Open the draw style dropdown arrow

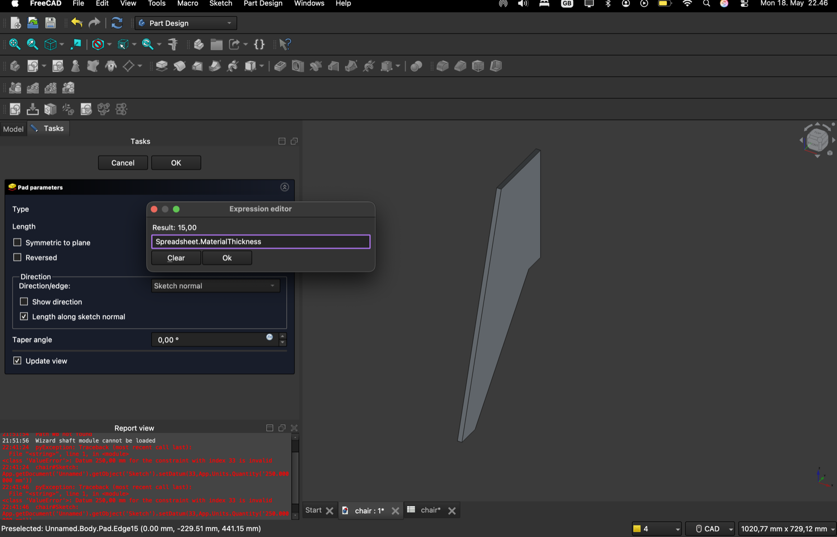click(109, 44)
